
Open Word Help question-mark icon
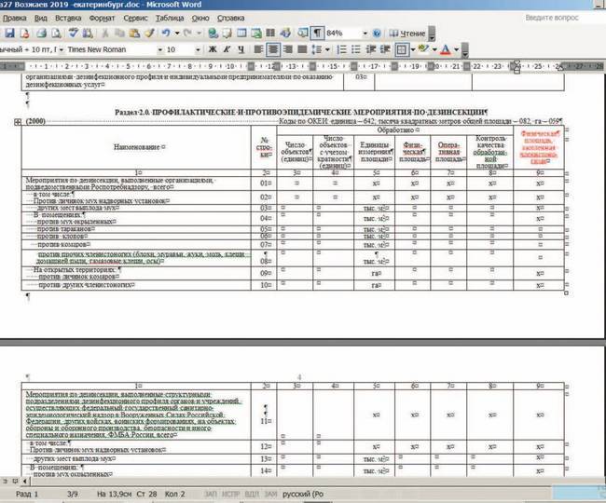(x=377, y=33)
